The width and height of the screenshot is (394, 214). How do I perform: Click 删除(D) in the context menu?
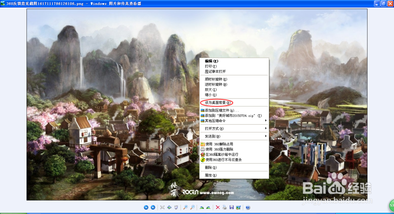(x=234, y=167)
